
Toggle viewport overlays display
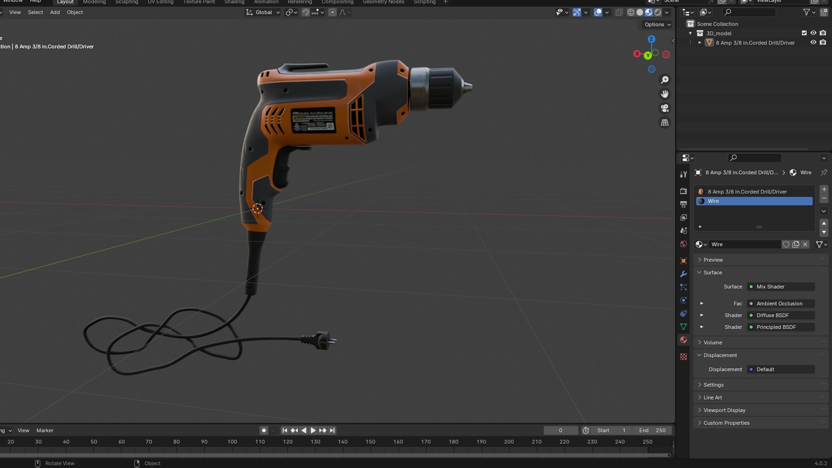coord(598,13)
